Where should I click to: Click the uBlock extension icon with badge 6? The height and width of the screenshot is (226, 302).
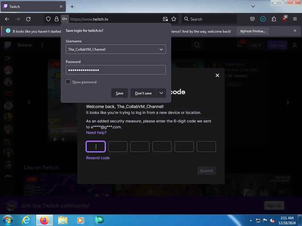pyautogui.click(x=285, y=19)
